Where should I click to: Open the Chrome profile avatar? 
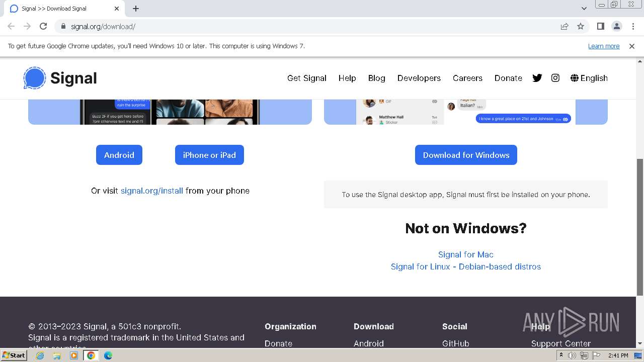[x=616, y=26]
